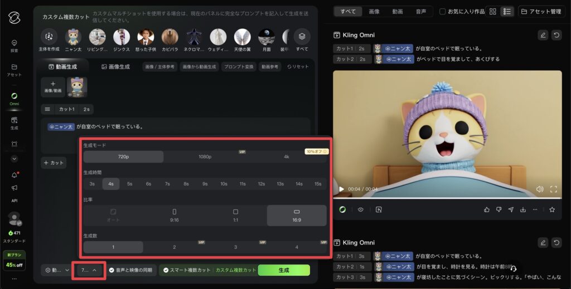This screenshot has height=289, width=571.
Task: Click the download icon under the video
Action: point(523,210)
